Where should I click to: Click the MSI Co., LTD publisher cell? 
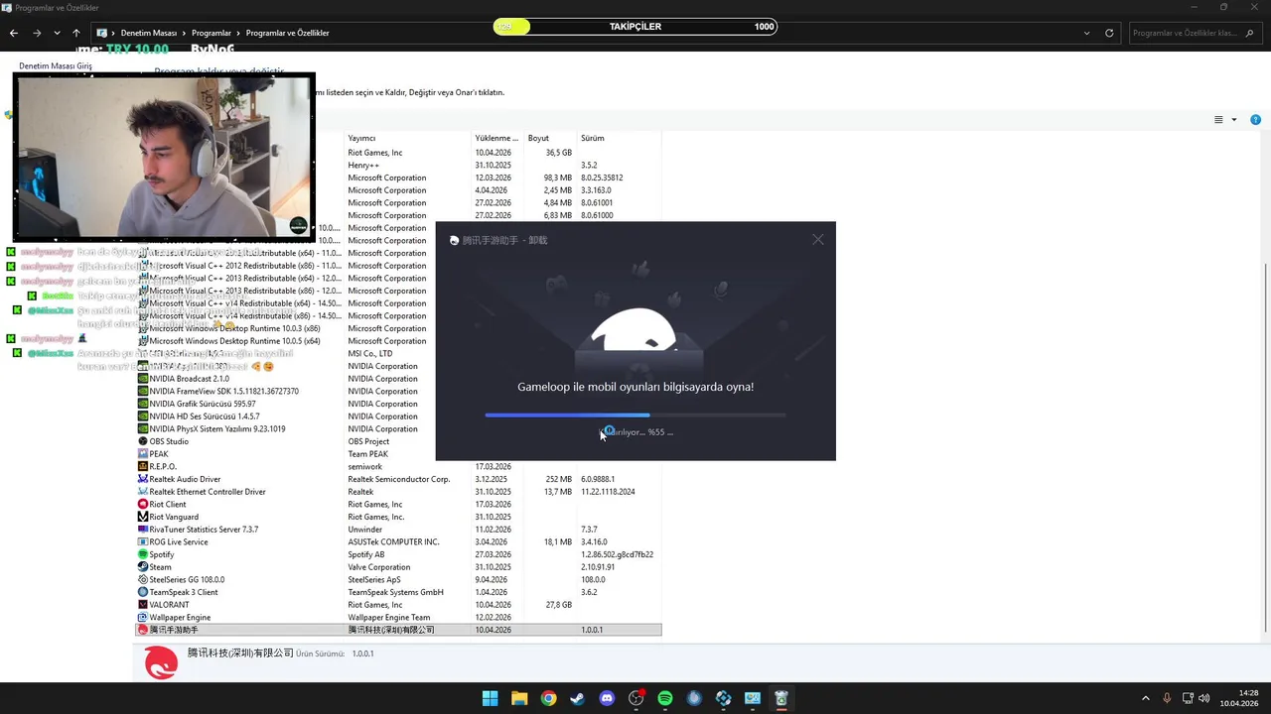tap(370, 353)
